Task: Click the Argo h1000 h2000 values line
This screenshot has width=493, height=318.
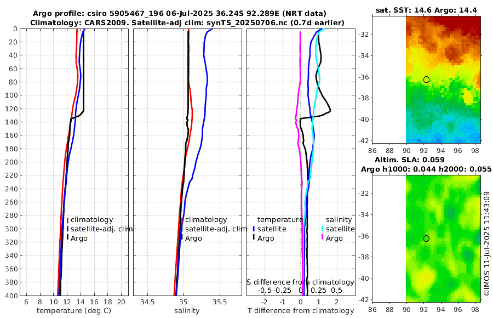Action: (x=426, y=169)
